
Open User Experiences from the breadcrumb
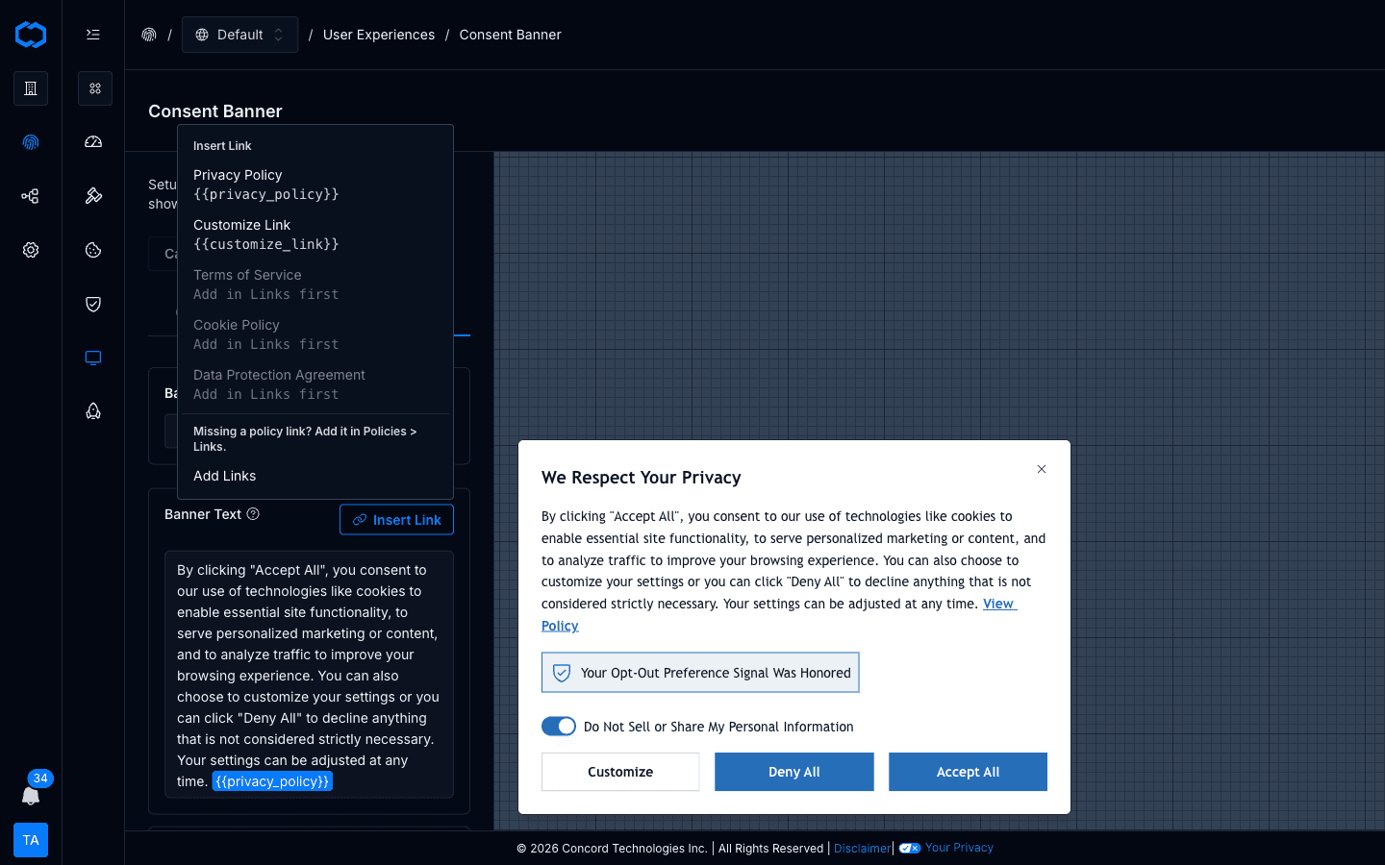[378, 35]
